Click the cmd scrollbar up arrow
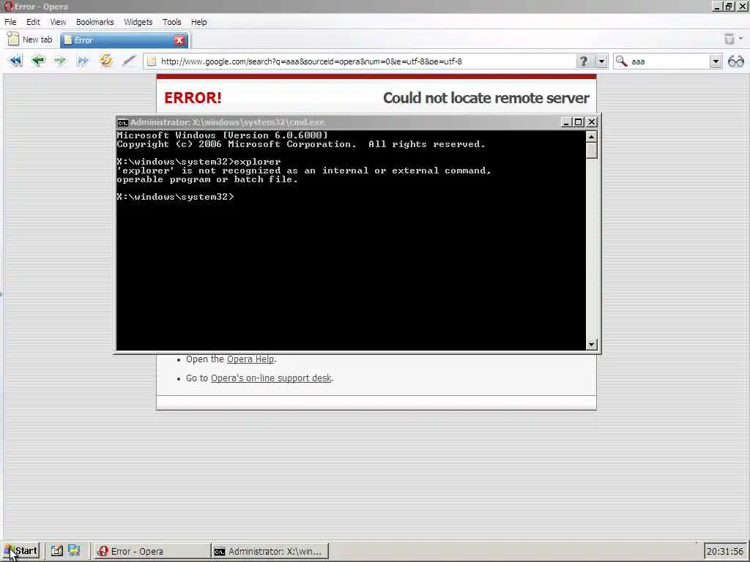The width and height of the screenshot is (750, 562). pyautogui.click(x=592, y=137)
